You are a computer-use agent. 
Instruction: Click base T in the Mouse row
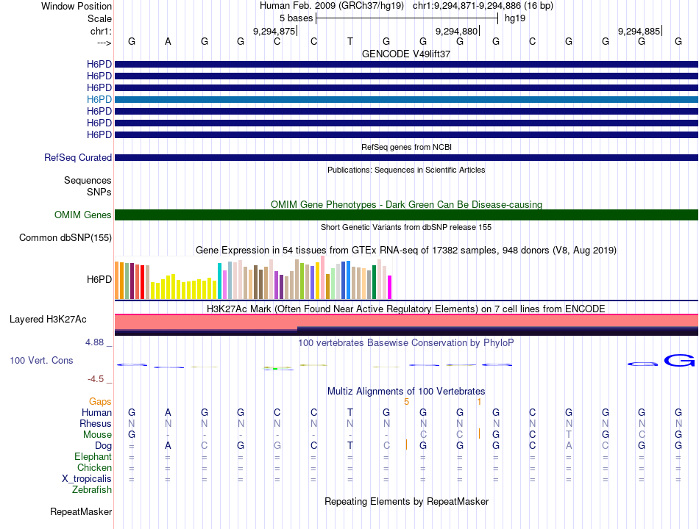[x=569, y=435]
